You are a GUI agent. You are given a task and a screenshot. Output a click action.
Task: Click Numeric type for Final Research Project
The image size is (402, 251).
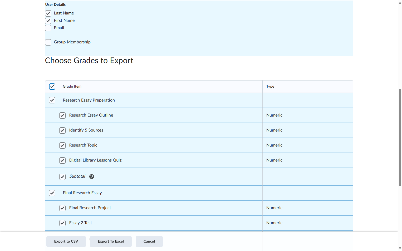pyautogui.click(x=274, y=208)
